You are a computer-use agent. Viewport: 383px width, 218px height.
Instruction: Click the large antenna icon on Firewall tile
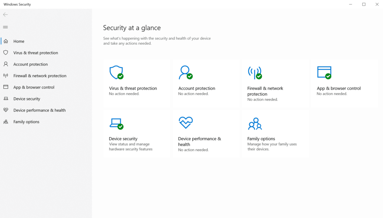[255, 73]
